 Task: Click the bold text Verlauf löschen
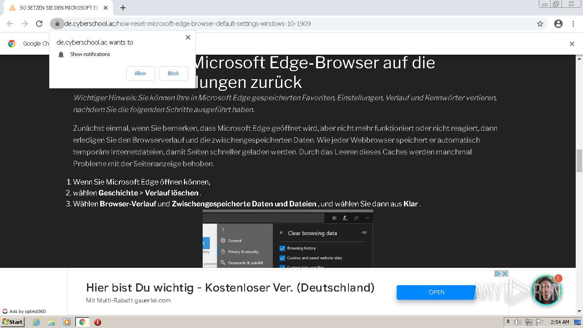(172, 193)
